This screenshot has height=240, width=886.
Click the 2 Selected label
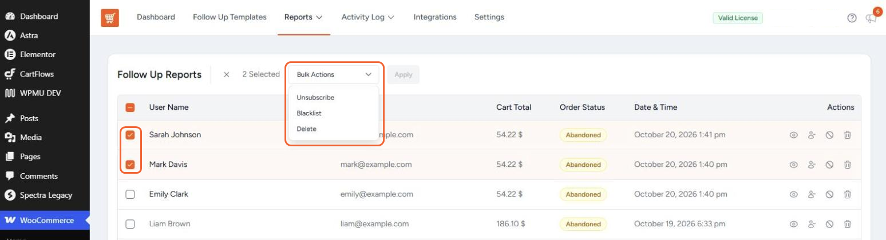261,74
